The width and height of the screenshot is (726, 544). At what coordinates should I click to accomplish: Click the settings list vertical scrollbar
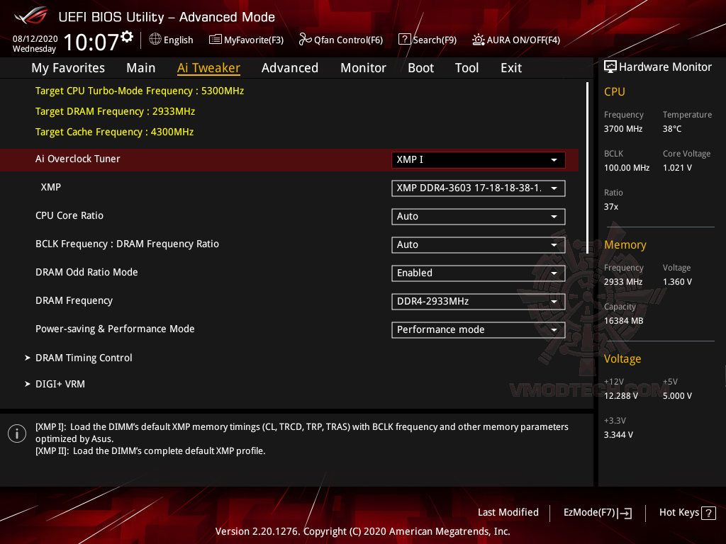[x=587, y=167]
